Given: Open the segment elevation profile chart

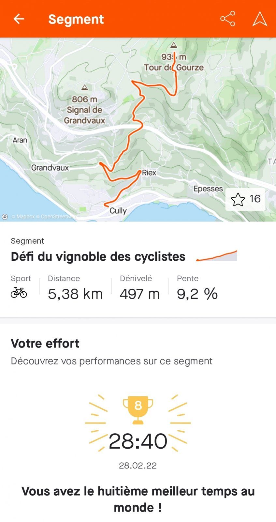Looking at the screenshot, I should click(x=217, y=256).
